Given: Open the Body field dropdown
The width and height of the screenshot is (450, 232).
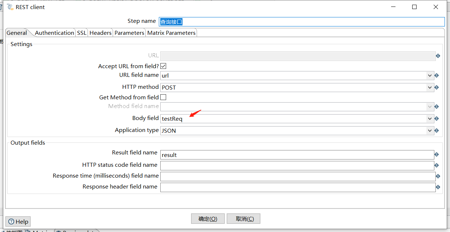Looking at the screenshot, I should tap(430, 119).
